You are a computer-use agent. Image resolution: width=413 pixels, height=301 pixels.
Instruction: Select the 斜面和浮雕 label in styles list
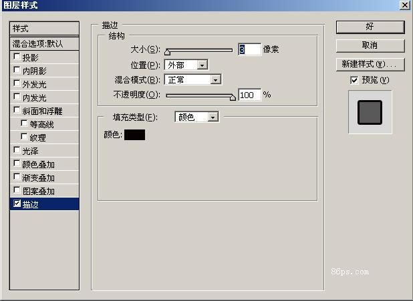pos(42,111)
